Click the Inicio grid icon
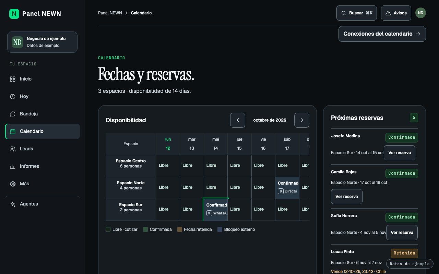This screenshot has width=439, height=274. click(x=13, y=79)
